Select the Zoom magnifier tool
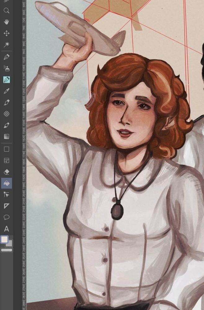The width and height of the screenshot is (204, 310). pos(7,11)
